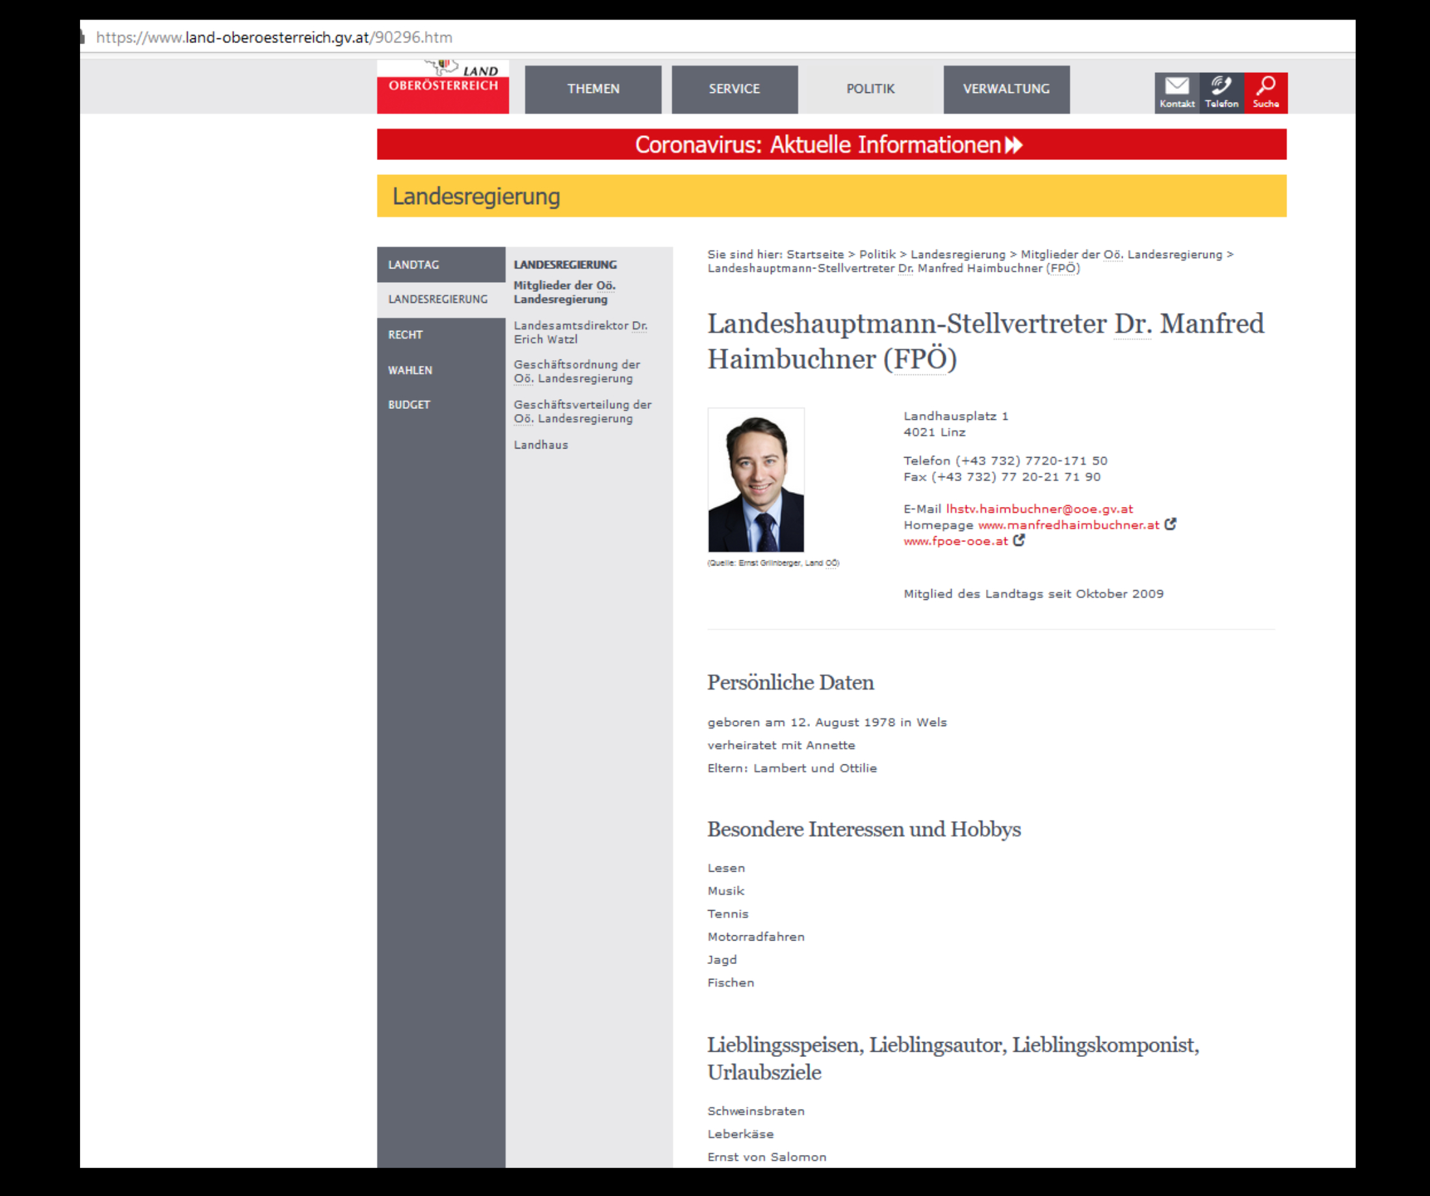Select Recht in the left sidebar
1430x1196 pixels.
tap(405, 335)
